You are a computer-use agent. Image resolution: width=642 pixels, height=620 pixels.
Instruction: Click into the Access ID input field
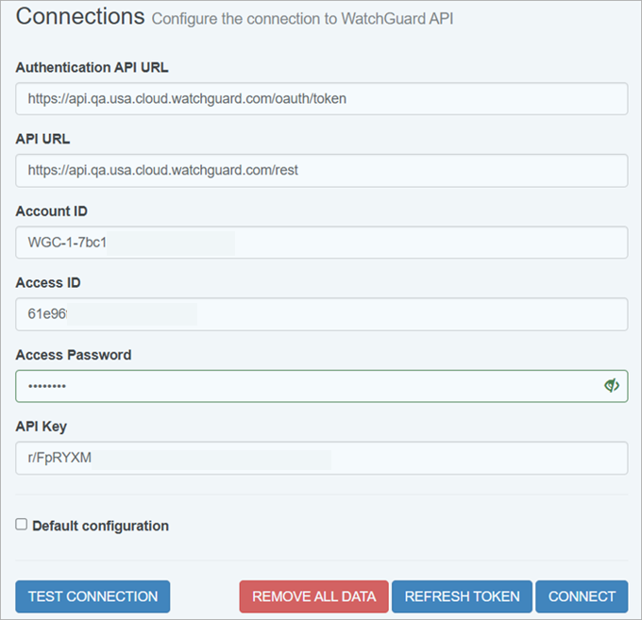(321, 314)
